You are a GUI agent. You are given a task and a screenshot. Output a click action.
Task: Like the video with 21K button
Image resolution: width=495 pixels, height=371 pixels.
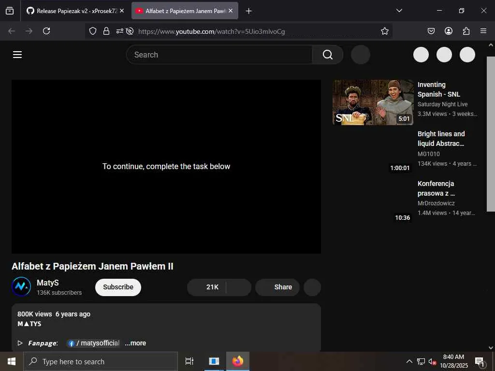207,287
